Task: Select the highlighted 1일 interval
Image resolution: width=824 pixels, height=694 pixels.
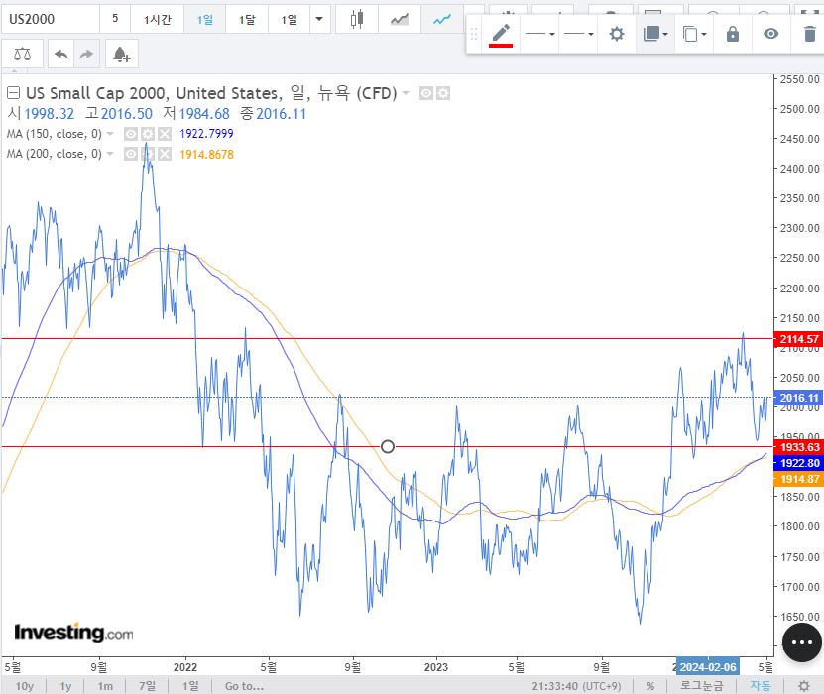Action: [205, 20]
